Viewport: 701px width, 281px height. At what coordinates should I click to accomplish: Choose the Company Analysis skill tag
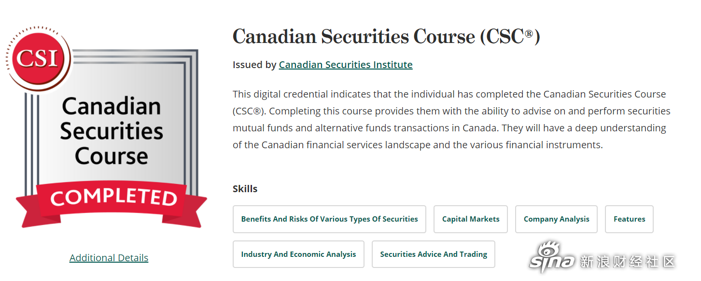point(556,219)
